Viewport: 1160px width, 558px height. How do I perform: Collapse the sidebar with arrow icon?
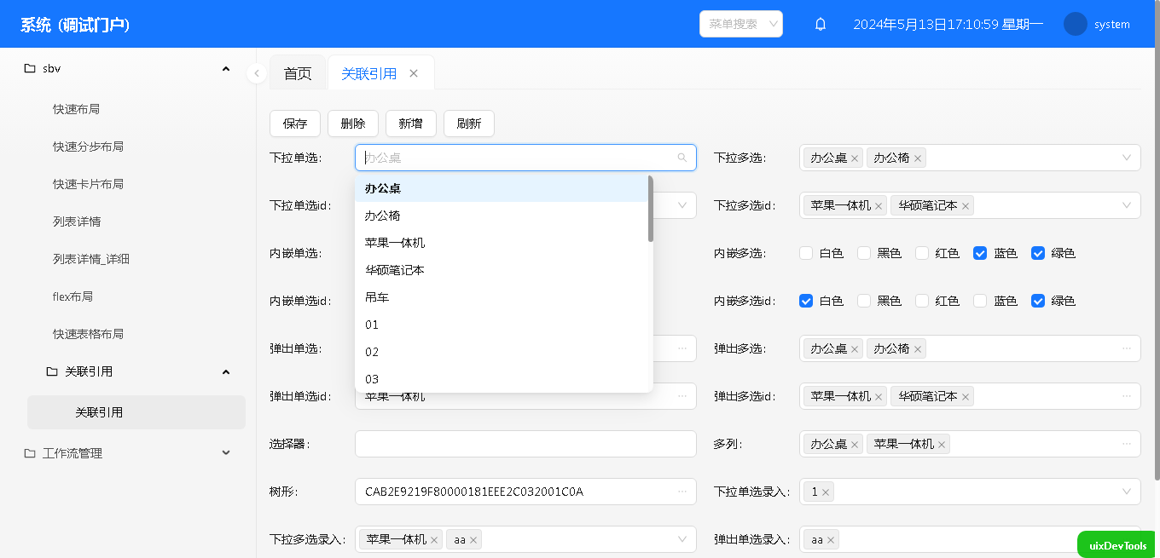tap(257, 73)
